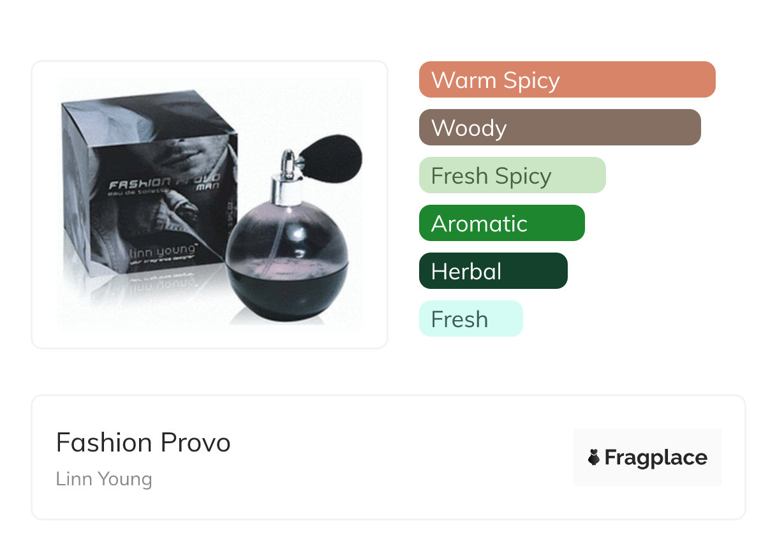The image size is (777, 551).
Task: Select the Warm Spicy accord bar
Action: [x=566, y=80]
